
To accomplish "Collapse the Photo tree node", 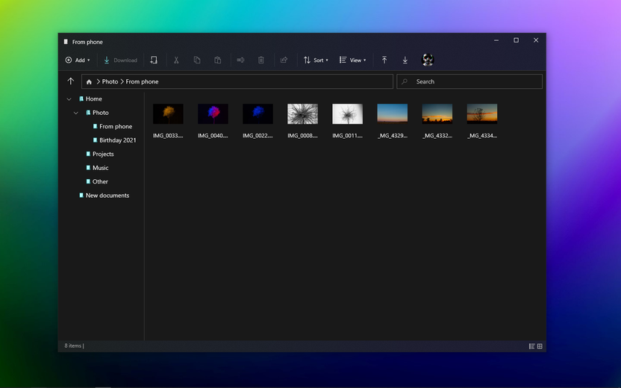I will [75, 113].
